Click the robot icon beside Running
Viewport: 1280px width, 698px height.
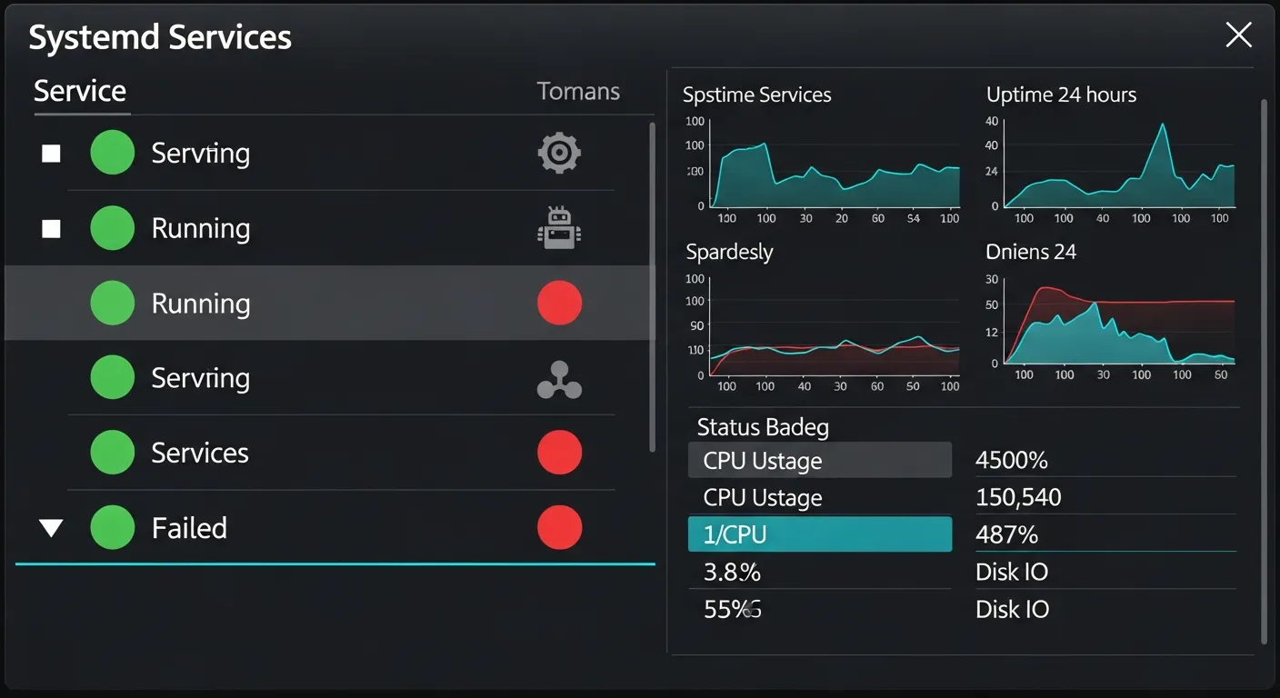(x=558, y=228)
